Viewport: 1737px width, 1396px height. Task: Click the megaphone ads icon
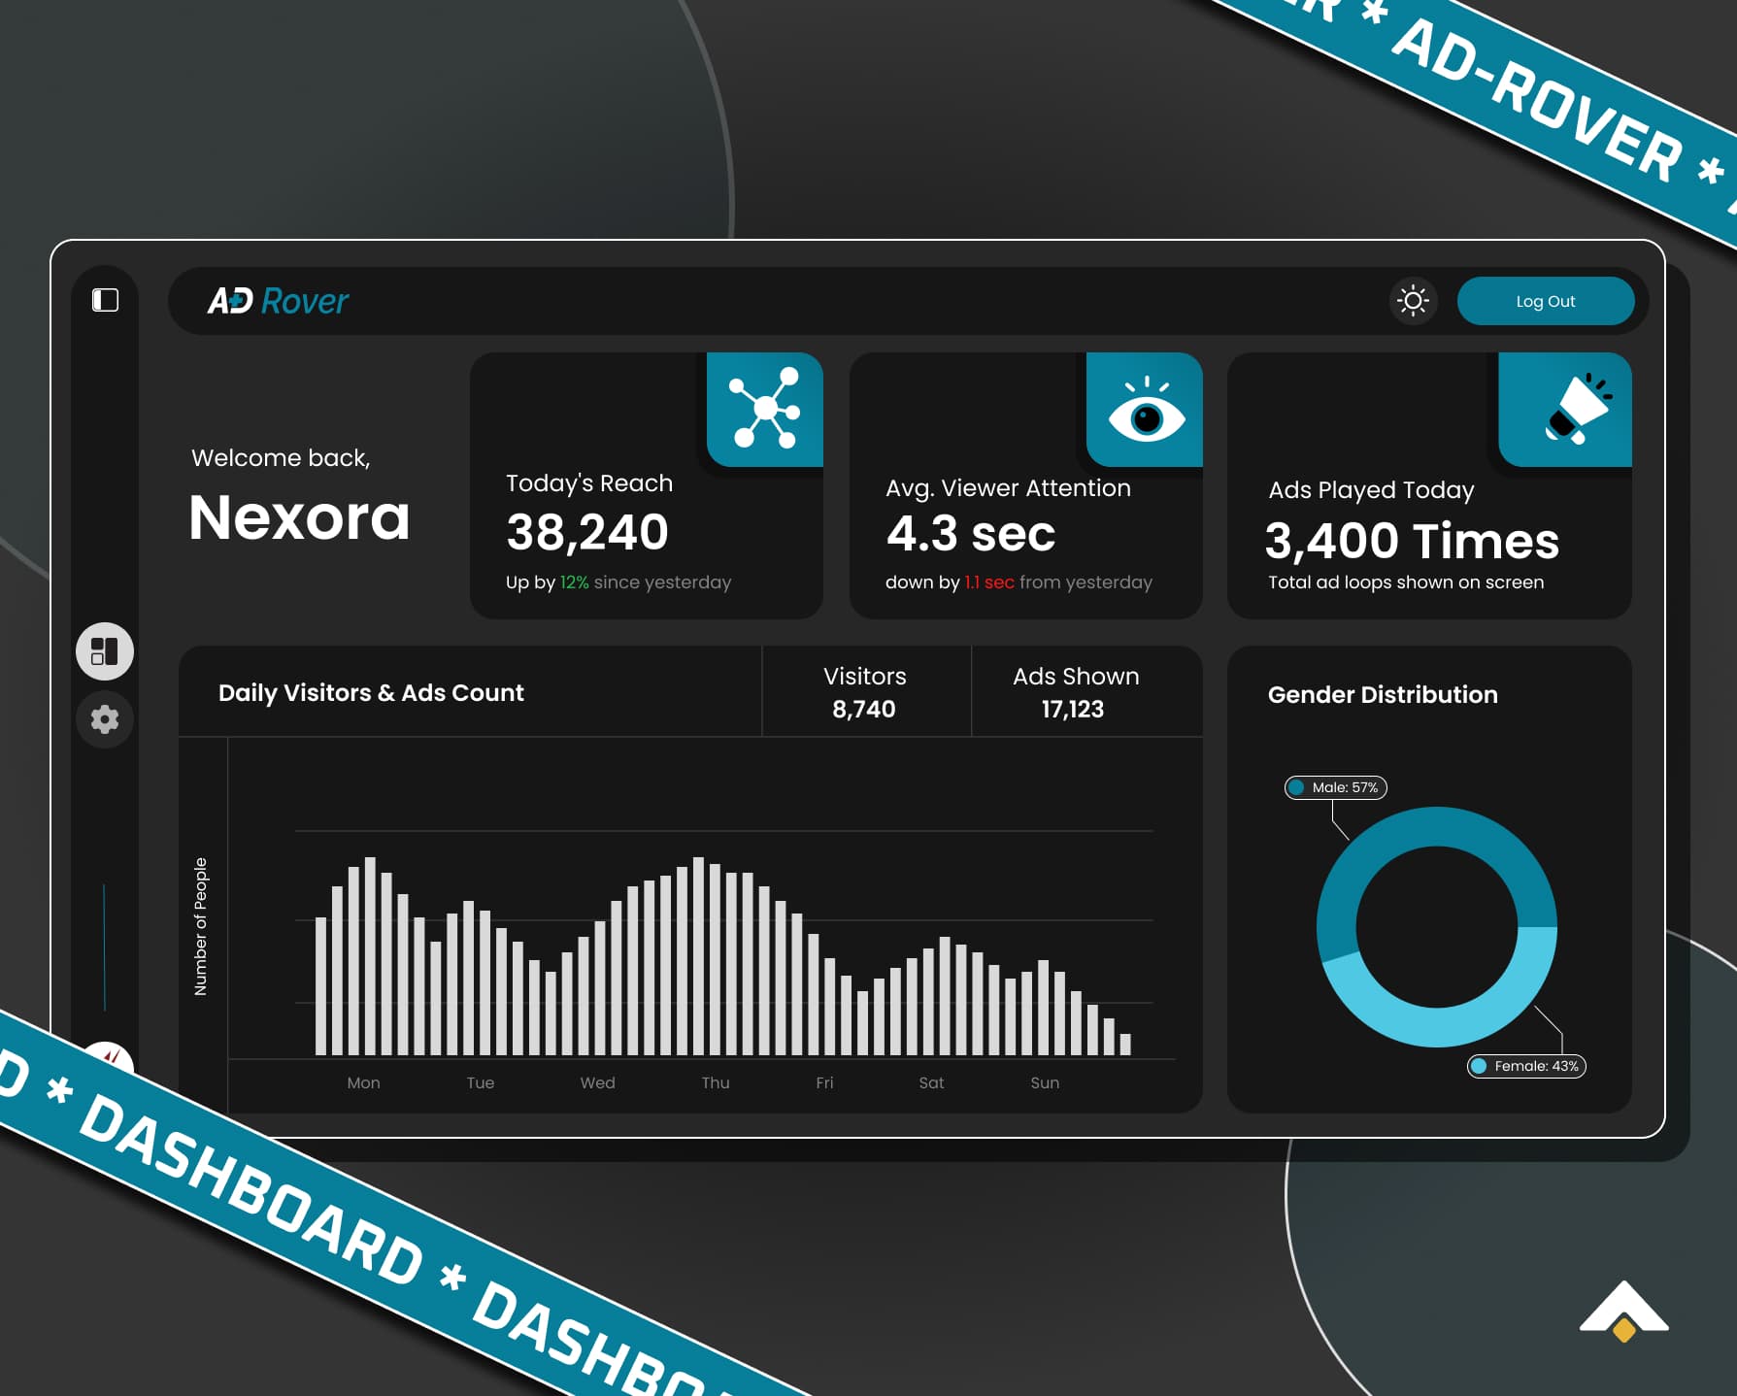tap(1565, 410)
